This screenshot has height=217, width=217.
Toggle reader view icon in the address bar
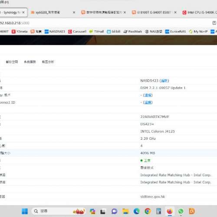[x=214, y=23]
